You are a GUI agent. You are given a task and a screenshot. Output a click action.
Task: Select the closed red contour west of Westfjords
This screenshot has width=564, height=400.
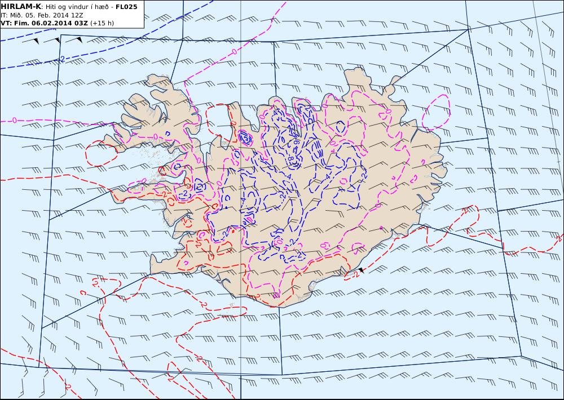[x=100, y=153]
